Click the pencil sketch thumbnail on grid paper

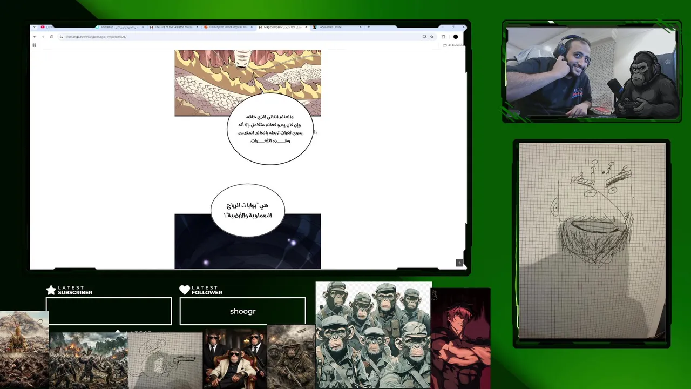[x=165, y=360]
